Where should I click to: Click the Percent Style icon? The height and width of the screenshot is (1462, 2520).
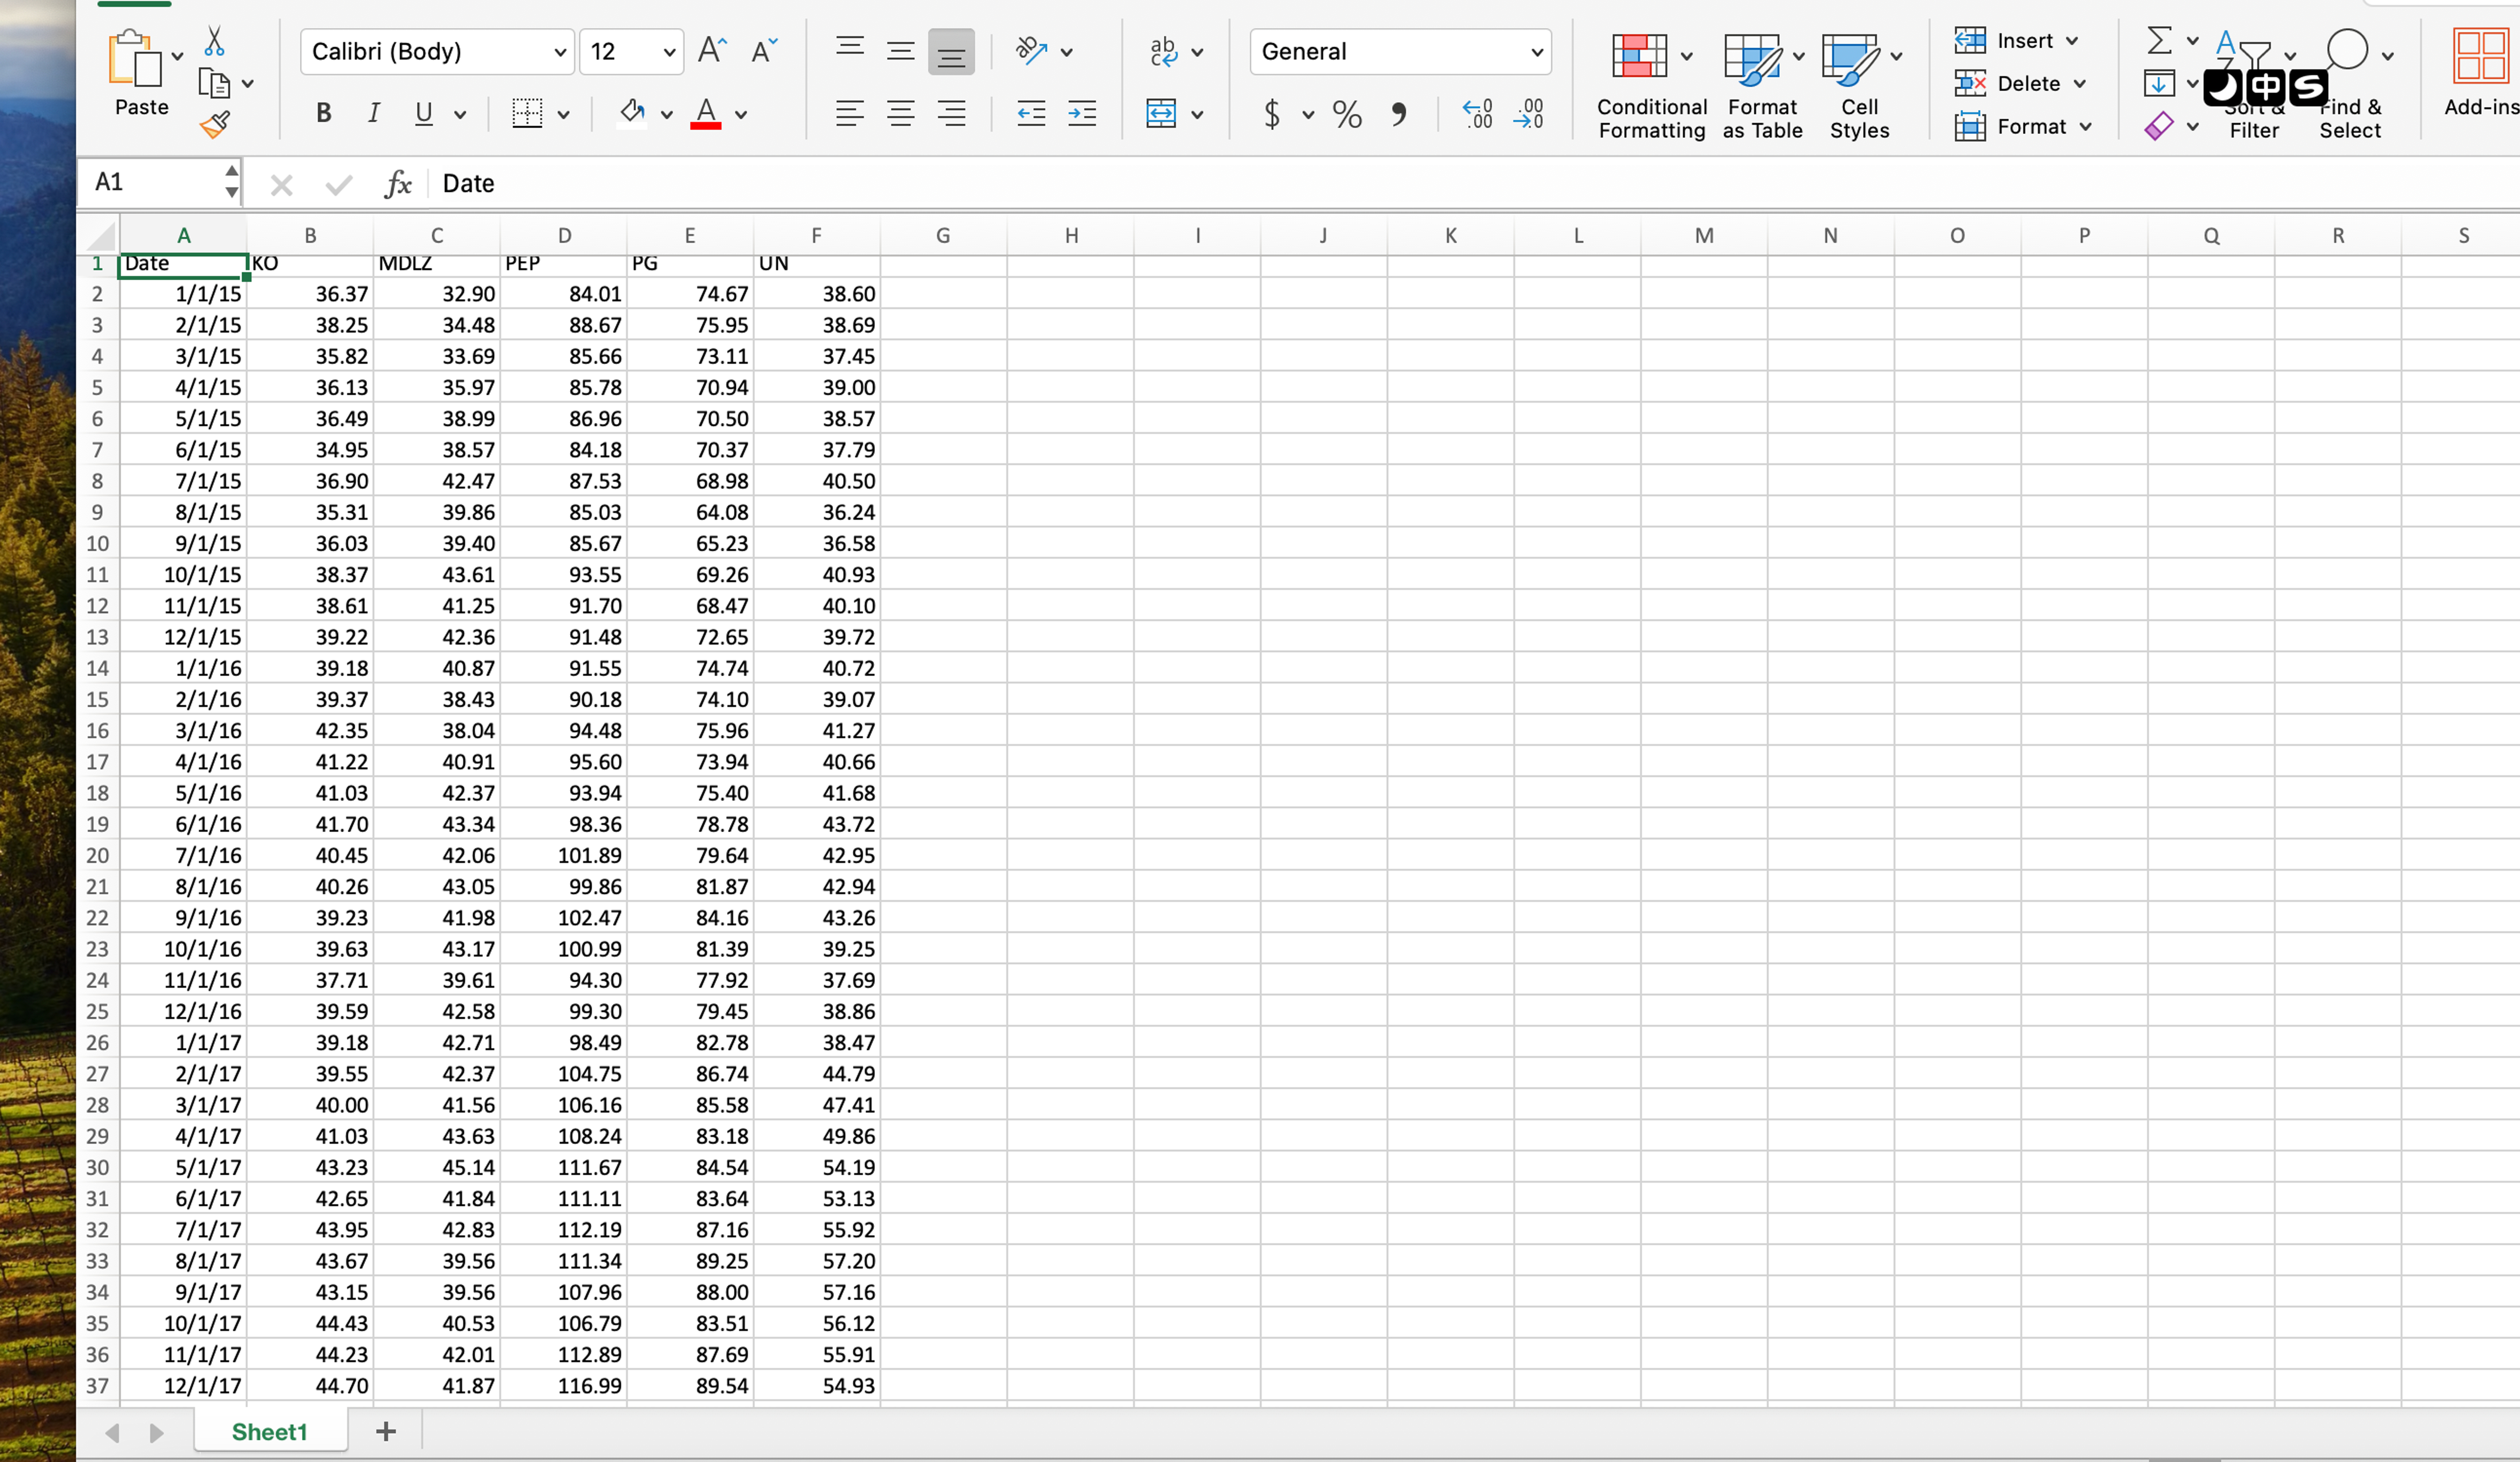click(x=1347, y=114)
